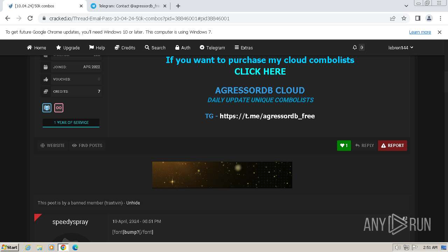This screenshot has width=448, height=252.
Task: Click the system clock showing 2:51 AM
Action: click(430, 247)
